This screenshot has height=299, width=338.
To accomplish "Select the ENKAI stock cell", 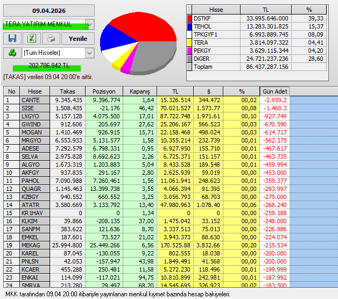I will coord(34,277).
